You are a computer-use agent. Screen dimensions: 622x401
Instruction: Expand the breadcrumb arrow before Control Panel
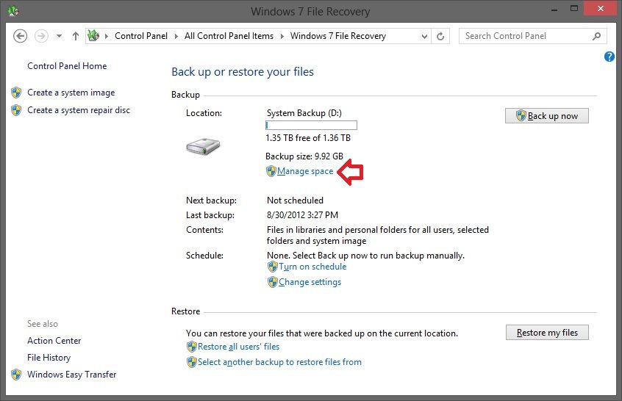[107, 36]
